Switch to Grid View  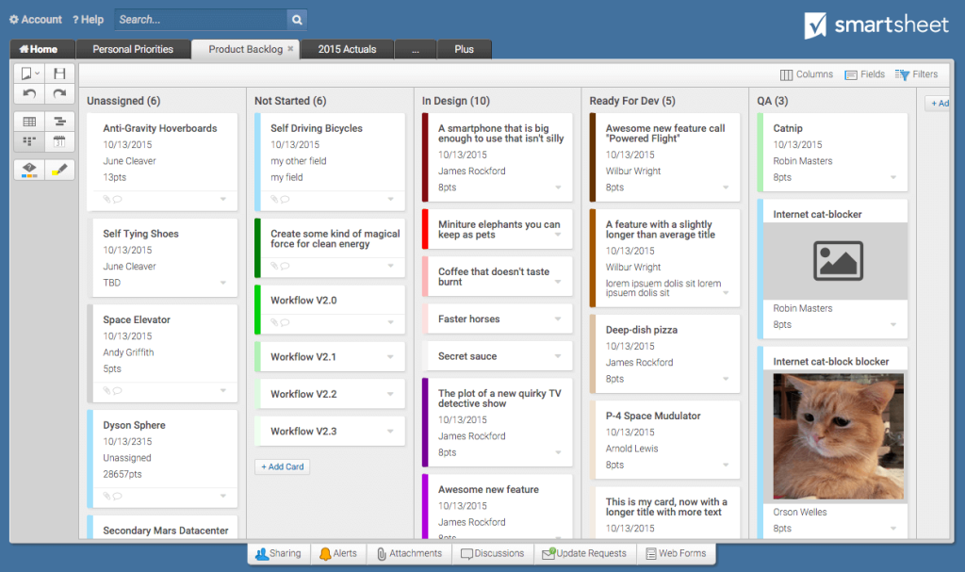[x=28, y=121]
